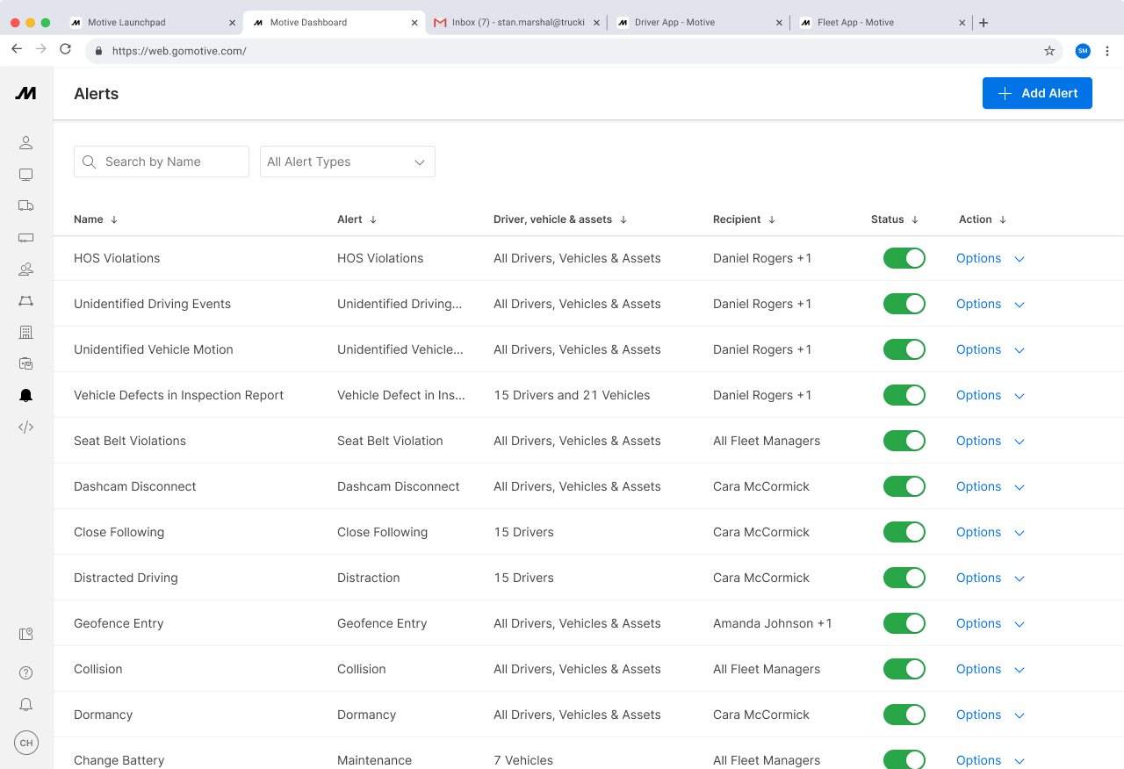Open the Help icon near the bottom sidebar

pyautogui.click(x=25, y=672)
